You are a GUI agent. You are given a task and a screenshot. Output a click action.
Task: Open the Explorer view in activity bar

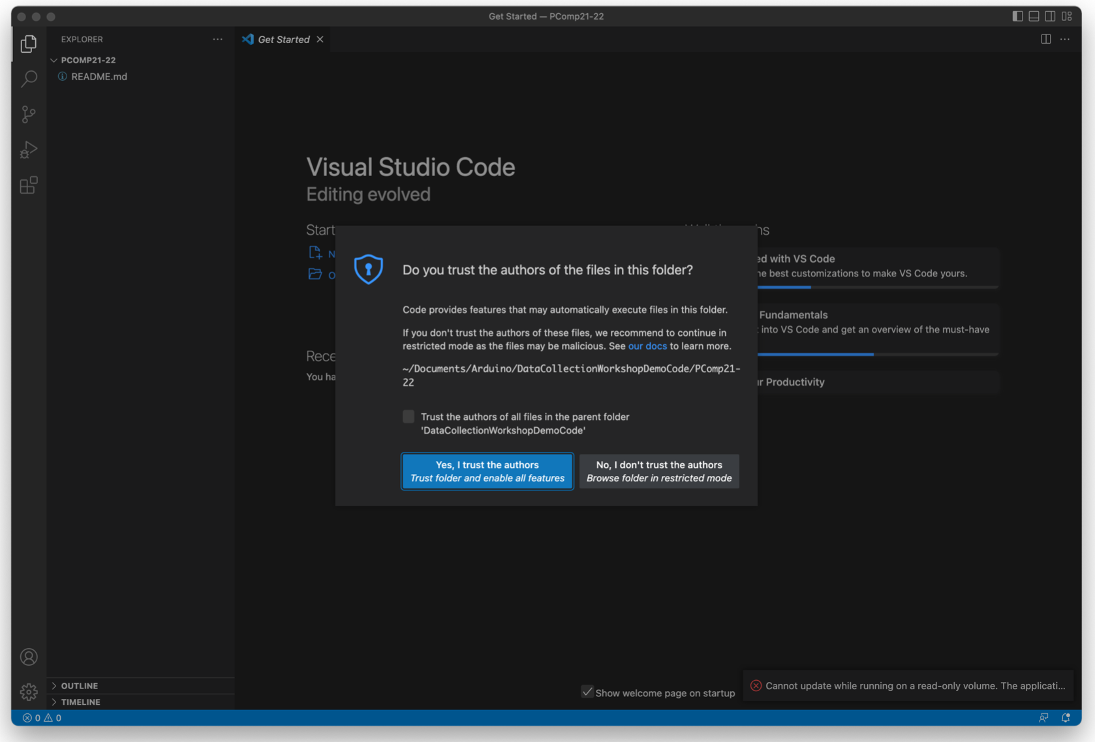point(29,44)
